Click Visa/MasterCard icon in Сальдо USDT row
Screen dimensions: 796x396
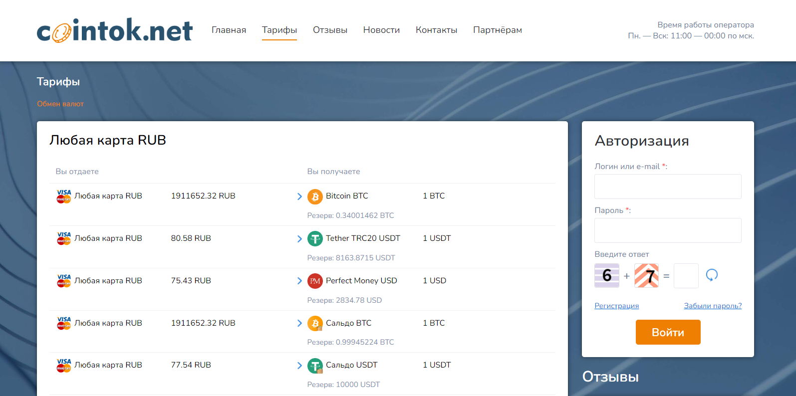(64, 365)
